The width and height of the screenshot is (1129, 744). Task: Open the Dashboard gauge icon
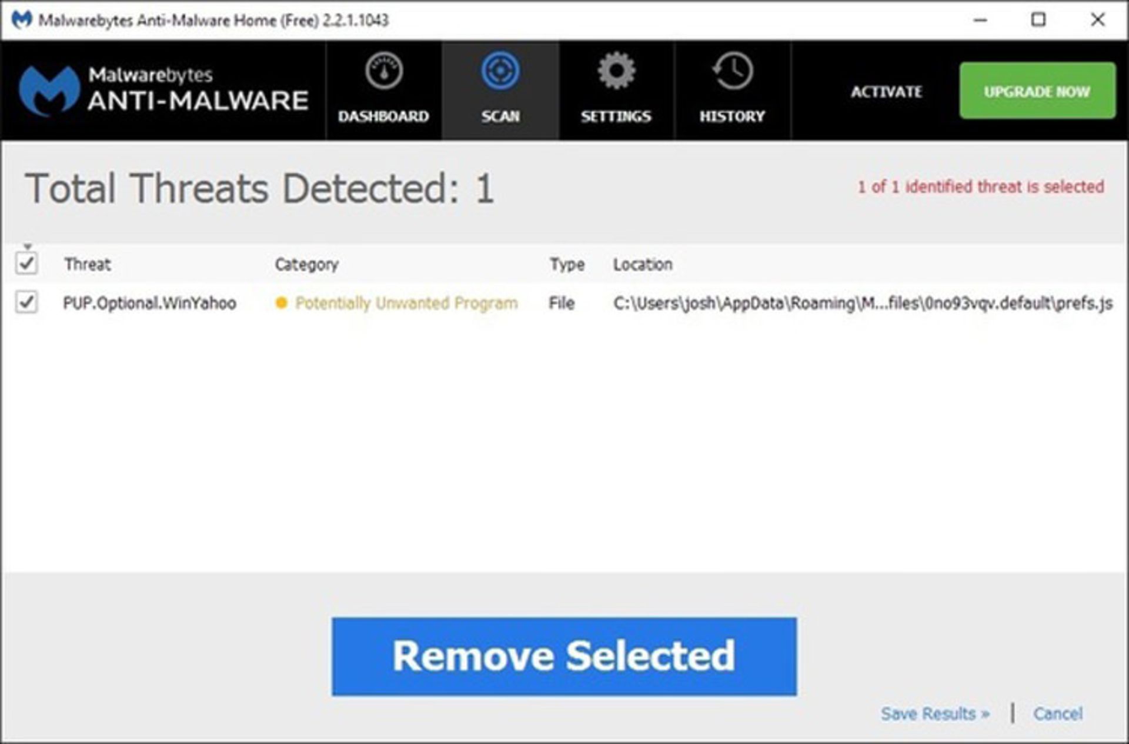(x=383, y=71)
